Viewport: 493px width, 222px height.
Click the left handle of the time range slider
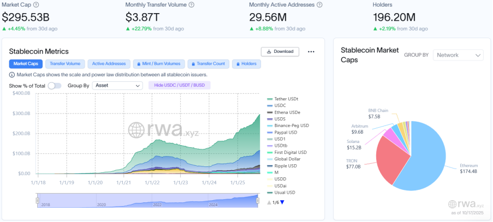pos(38,201)
